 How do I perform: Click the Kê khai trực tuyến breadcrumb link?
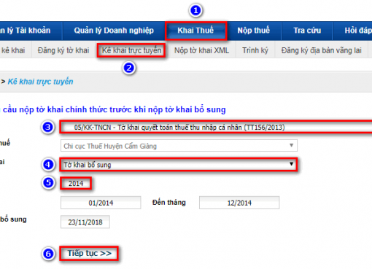coord(40,82)
